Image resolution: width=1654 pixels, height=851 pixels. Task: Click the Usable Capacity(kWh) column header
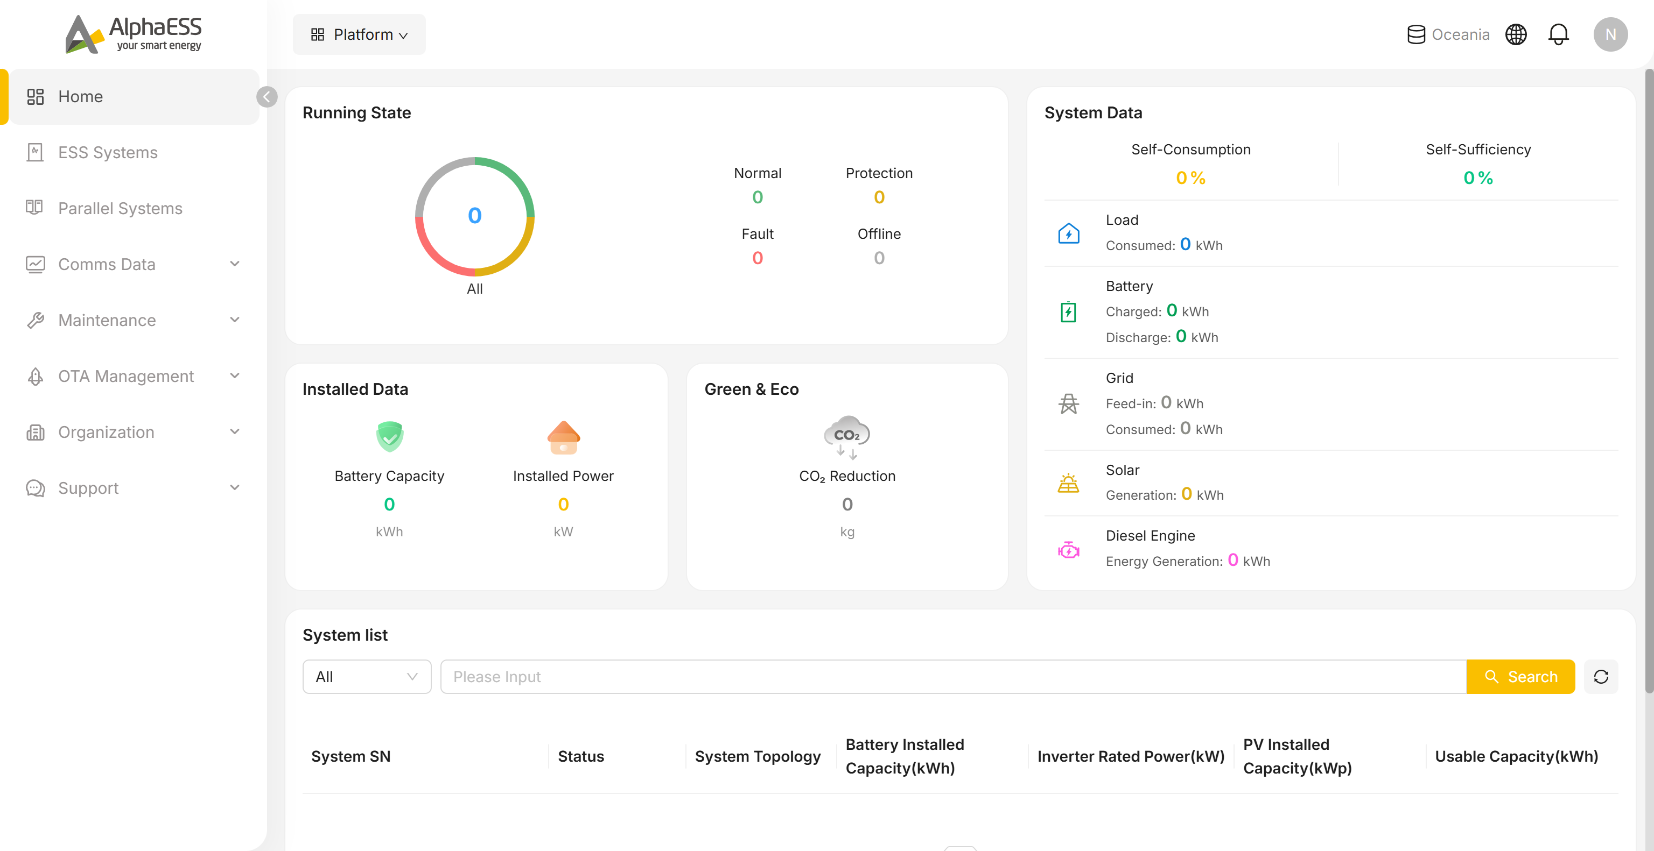pyautogui.click(x=1516, y=756)
